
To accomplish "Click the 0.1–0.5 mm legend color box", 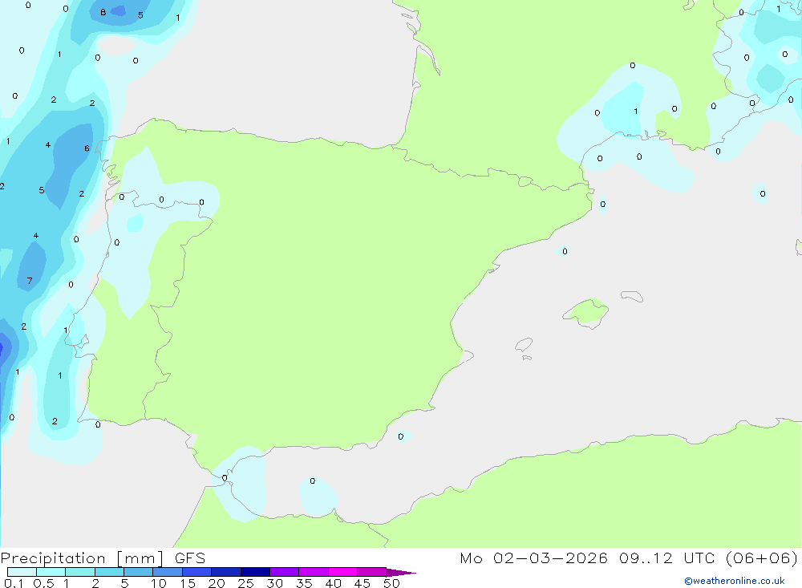I will [x=22, y=572].
